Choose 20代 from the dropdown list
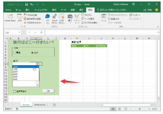 pos(25,69)
